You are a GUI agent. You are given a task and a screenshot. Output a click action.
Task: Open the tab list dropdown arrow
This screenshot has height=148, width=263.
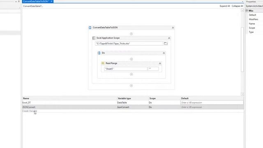242,2
